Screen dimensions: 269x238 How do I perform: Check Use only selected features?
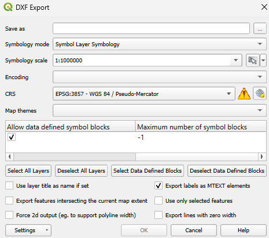pyautogui.click(x=159, y=200)
